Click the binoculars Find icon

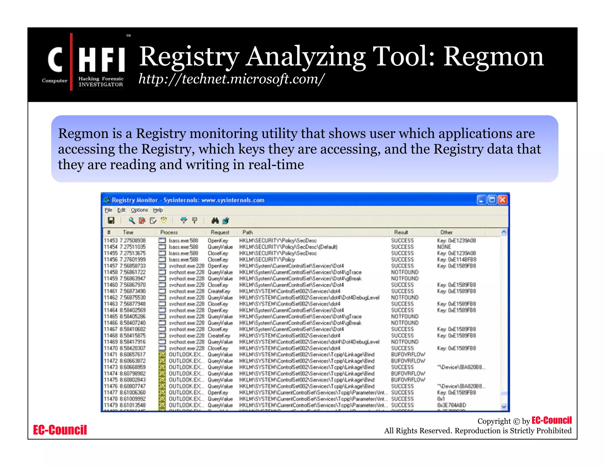[x=215, y=221]
